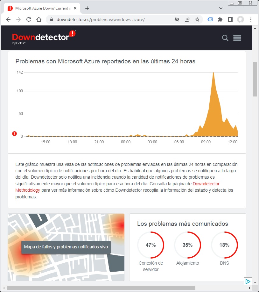The image size is (259, 292).
Task: Open the profile avatar menu
Action: [x=241, y=19]
